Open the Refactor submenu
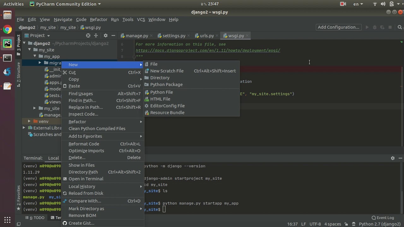 pos(102,122)
